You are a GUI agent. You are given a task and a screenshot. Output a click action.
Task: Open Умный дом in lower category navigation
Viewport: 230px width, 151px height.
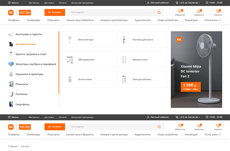[x=191, y=135]
